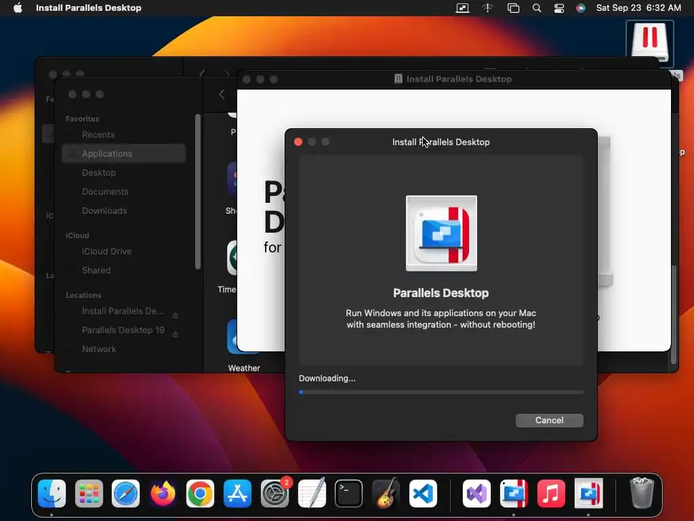The height and width of the screenshot is (521, 694).
Task: Launch Safari from the dock
Action: coord(125,493)
